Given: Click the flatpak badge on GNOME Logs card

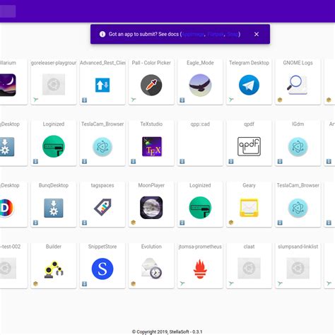Looking at the screenshot, I should (280, 100).
